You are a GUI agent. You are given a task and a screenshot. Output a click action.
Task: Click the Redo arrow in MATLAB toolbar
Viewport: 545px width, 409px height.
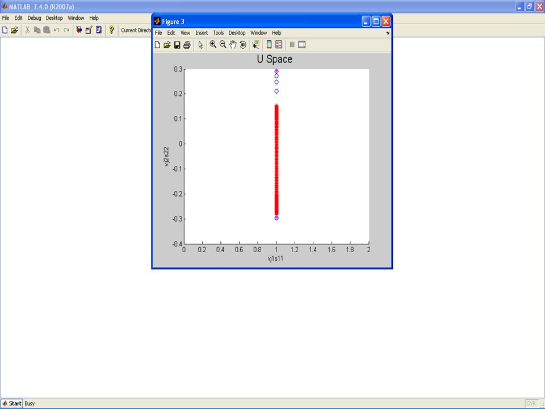tap(66, 30)
